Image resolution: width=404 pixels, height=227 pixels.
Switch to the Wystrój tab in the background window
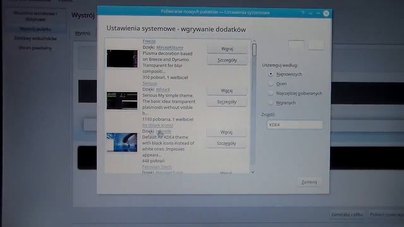tap(83, 33)
